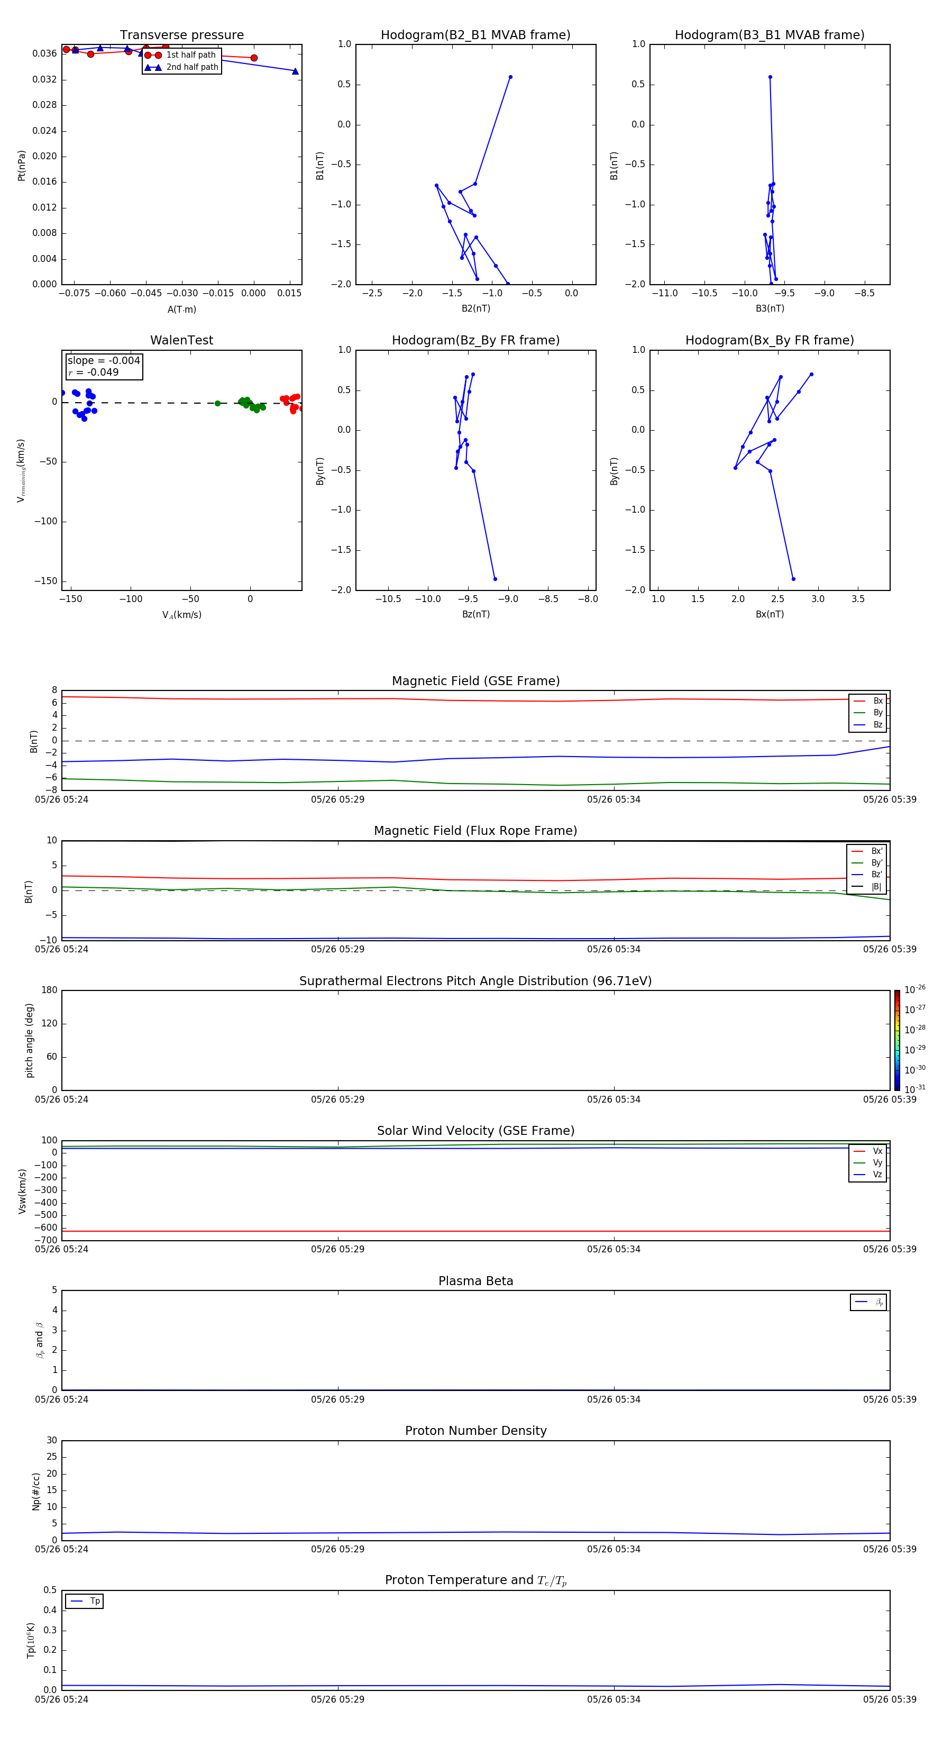
Task: Click the 10^-26 colorbar tick label
Action: click(x=915, y=989)
